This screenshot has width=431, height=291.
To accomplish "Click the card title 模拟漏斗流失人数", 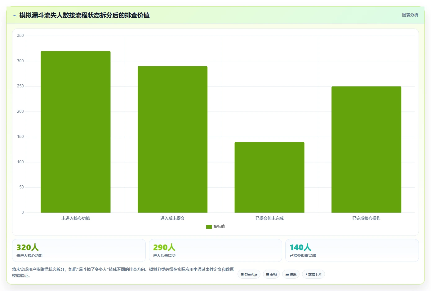I will (84, 15).
